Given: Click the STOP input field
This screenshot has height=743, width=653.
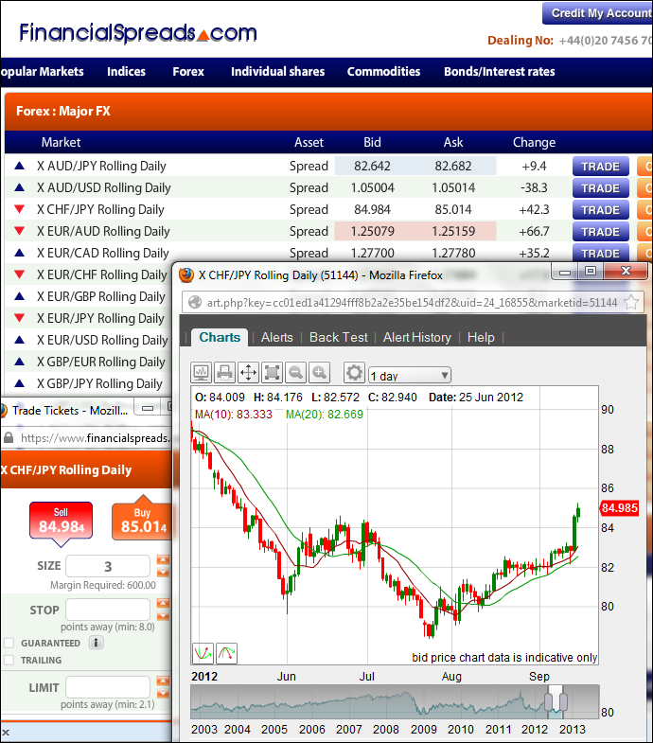Looking at the screenshot, I should point(108,610).
